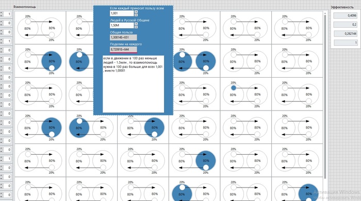361x201 pixels.
Task: Select the 'Поделим на каждого' indicator 8,72091E+644
Action: (x=123, y=49)
